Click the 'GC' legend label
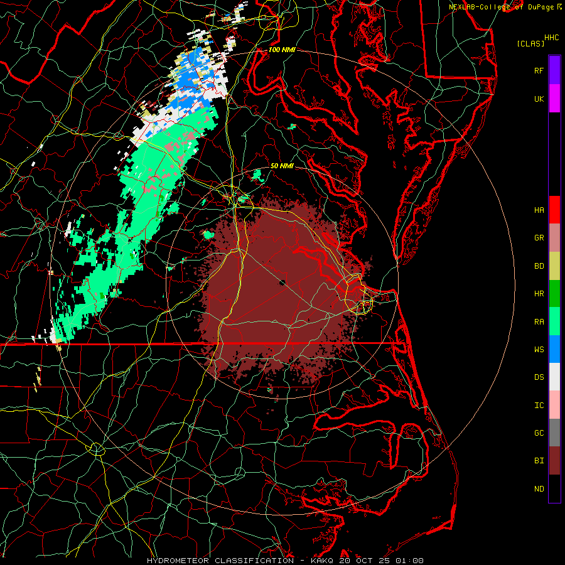The height and width of the screenshot is (565, 565). tap(539, 433)
